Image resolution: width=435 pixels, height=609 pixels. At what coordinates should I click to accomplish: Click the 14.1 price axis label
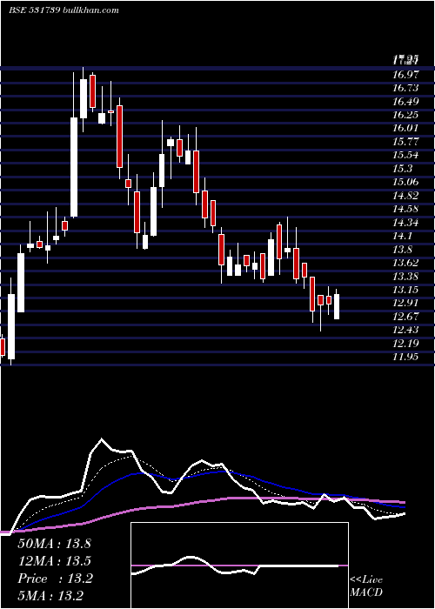(x=403, y=236)
